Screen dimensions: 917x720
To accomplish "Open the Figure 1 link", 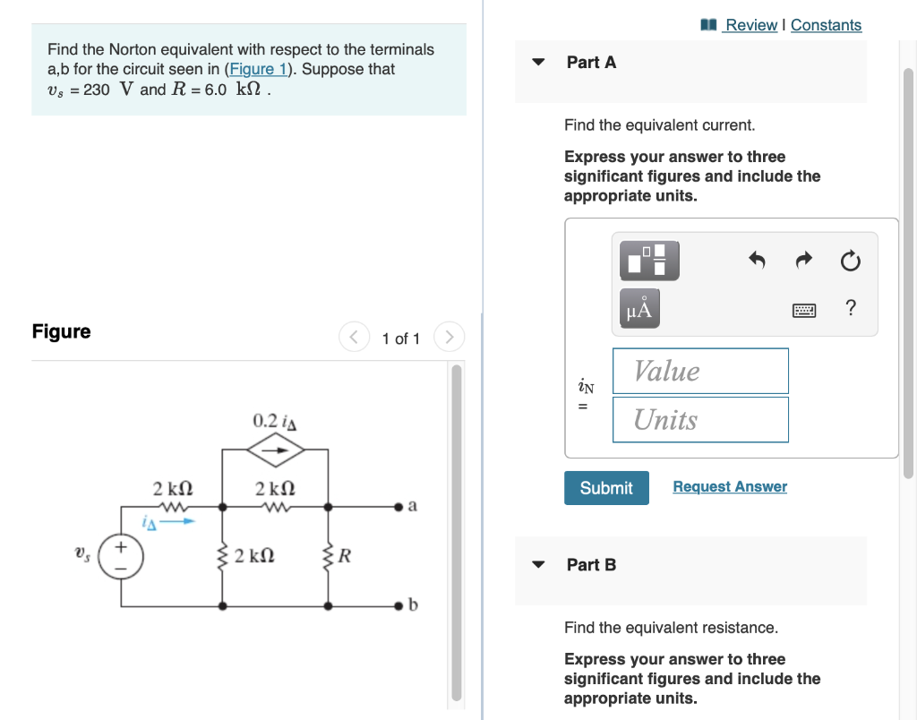I will click(256, 68).
